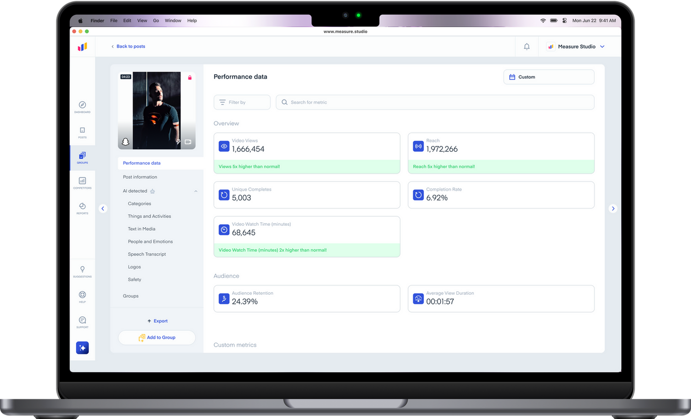Open the Help menu in menu bar
The width and height of the screenshot is (691, 419).
coord(192,21)
